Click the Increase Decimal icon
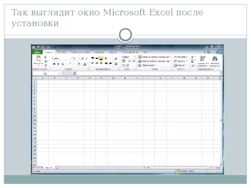 point(124,65)
